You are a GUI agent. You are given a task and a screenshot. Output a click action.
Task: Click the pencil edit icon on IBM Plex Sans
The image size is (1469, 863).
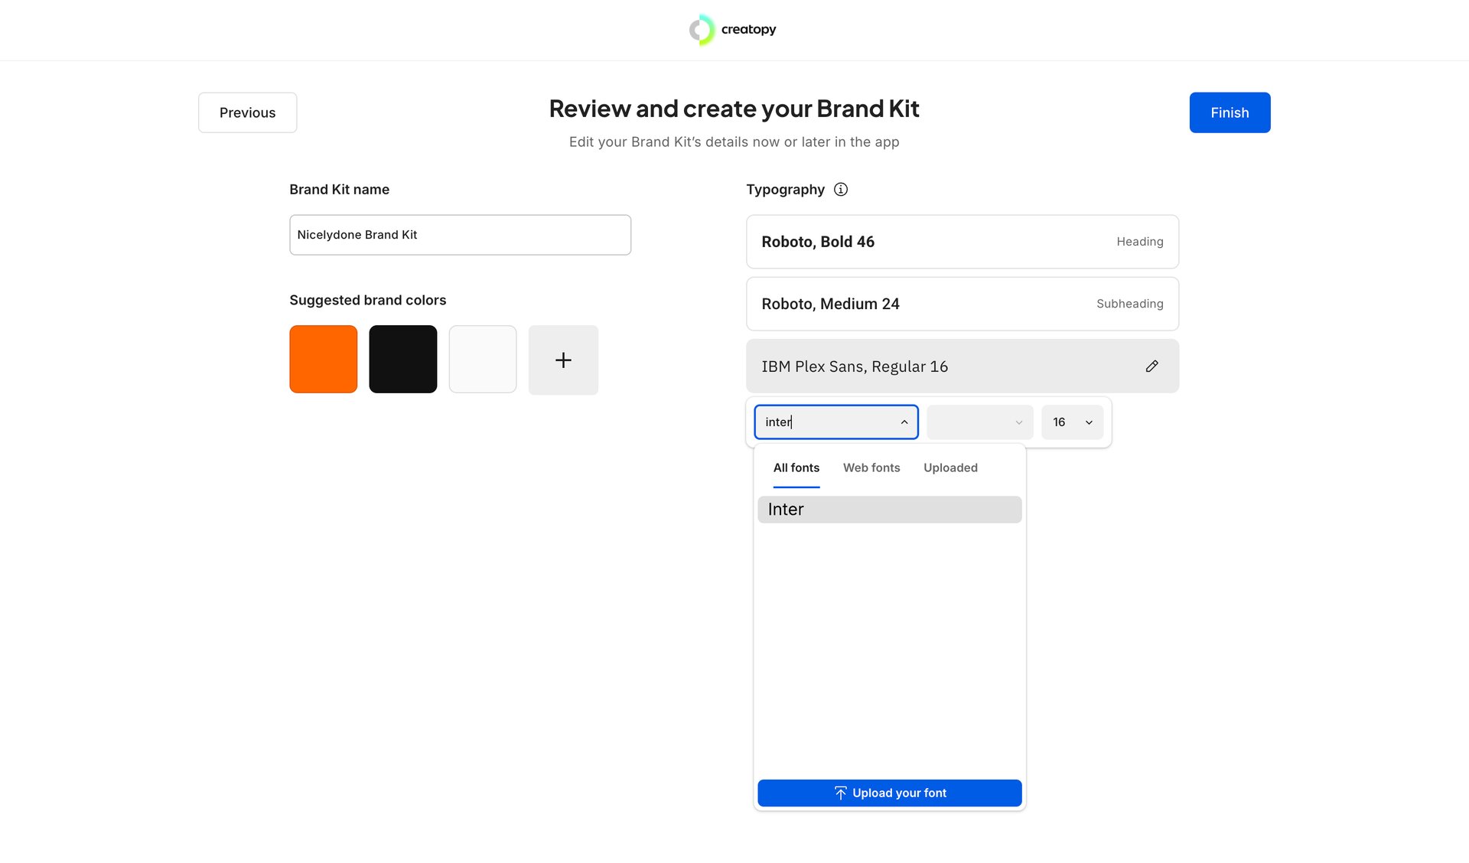[x=1151, y=366]
